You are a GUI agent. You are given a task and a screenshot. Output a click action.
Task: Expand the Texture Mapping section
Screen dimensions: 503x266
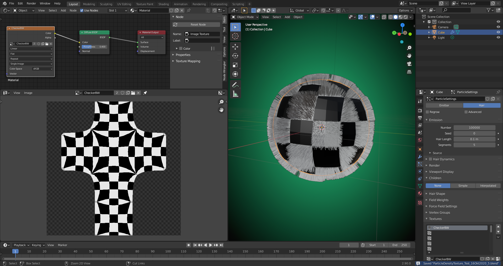pos(188,61)
